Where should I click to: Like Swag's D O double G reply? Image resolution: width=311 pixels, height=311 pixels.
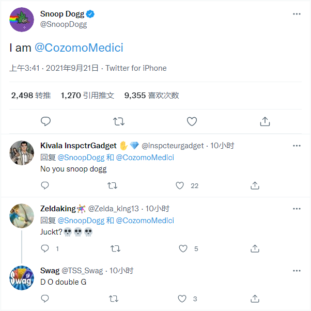[x=182, y=299]
